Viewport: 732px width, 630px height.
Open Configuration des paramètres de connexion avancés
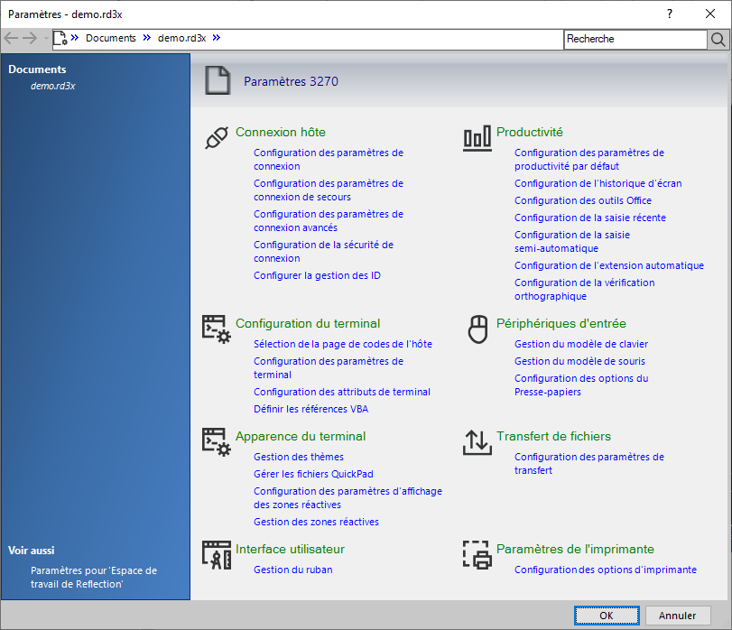(x=329, y=221)
